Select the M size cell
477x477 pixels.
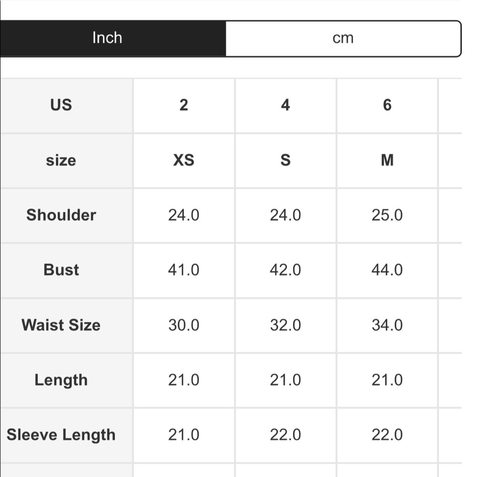point(387,160)
